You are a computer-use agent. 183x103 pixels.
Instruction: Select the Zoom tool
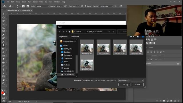point(3,84)
